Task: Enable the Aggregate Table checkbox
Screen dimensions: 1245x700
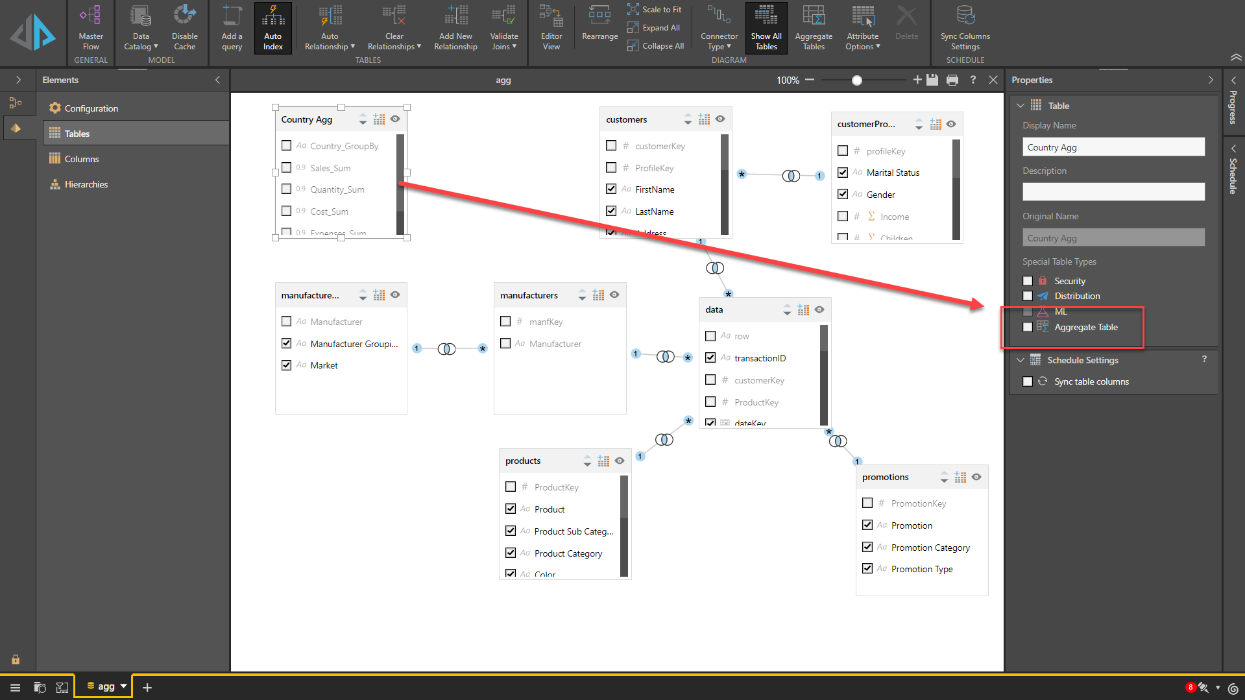Action: 1028,327
